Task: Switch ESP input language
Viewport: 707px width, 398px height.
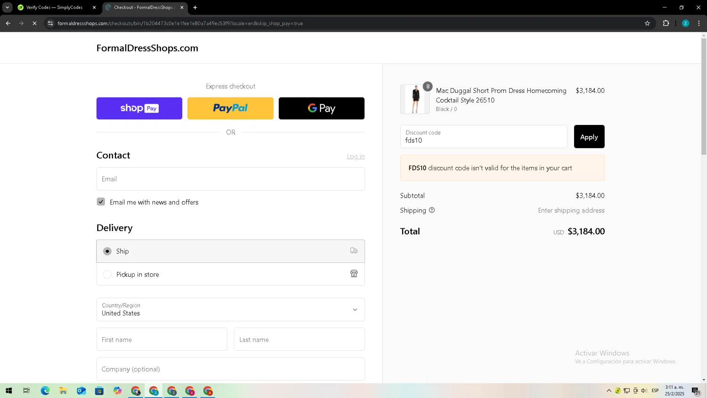Action: tap(655, 391)
